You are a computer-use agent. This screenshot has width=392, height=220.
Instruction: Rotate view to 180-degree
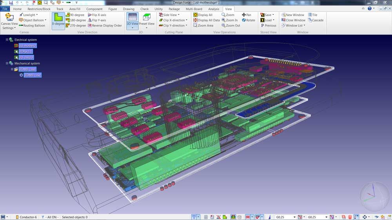point(76,20)
